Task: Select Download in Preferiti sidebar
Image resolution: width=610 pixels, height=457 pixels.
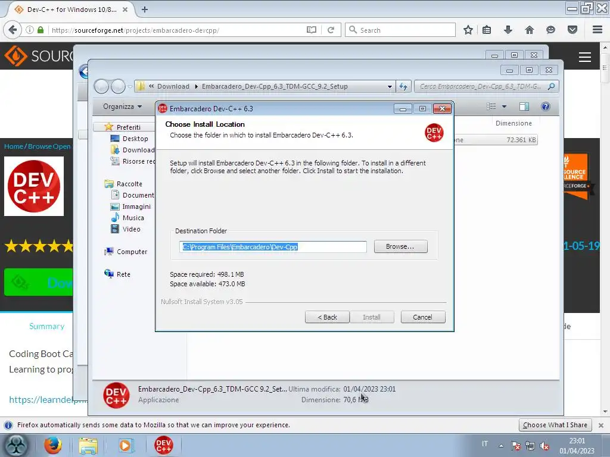Action: [x=132, y=150]
